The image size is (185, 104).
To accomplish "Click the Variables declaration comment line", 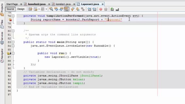I will 59,72.
